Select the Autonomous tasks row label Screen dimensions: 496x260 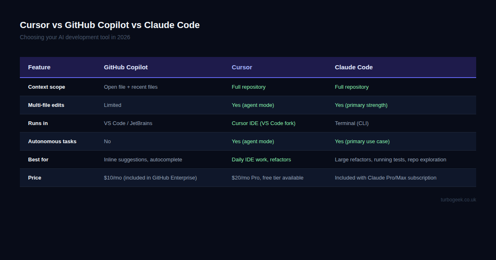pyautogui.click(x=52, y=141)
